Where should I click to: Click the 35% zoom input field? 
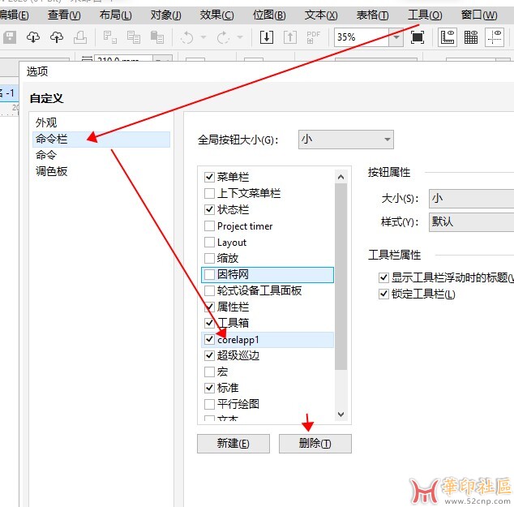(362, 37)
